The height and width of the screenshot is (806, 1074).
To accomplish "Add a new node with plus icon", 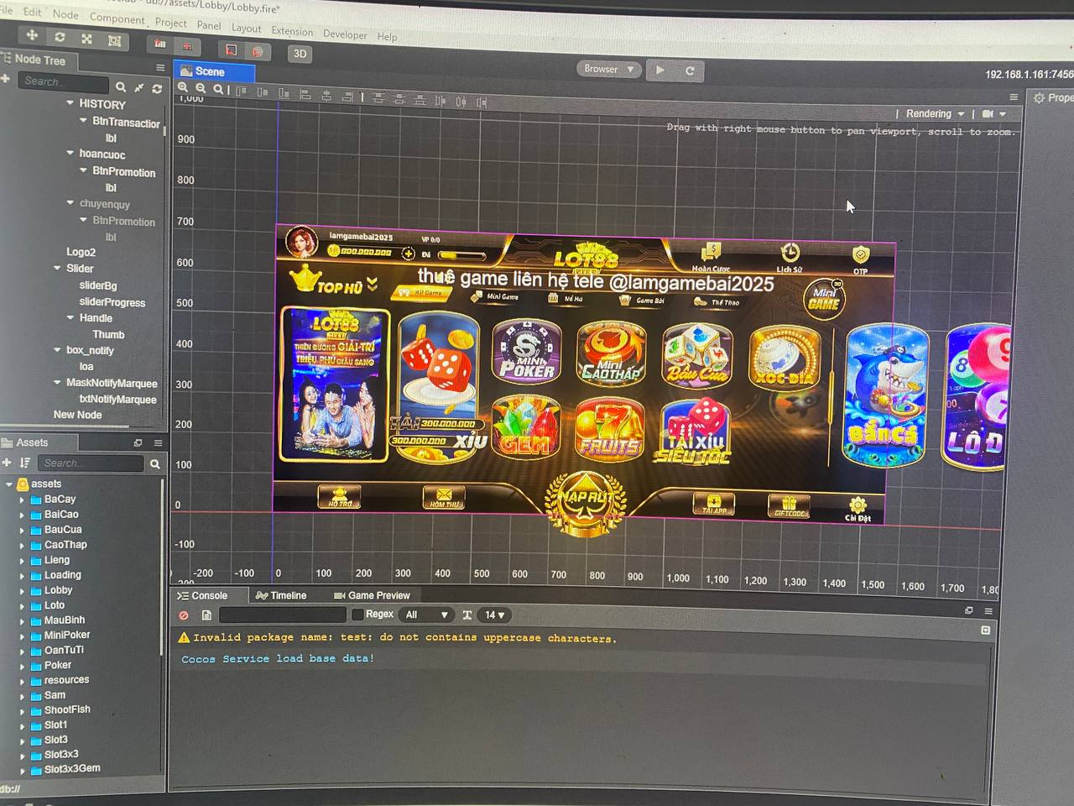I will (5, 79).
